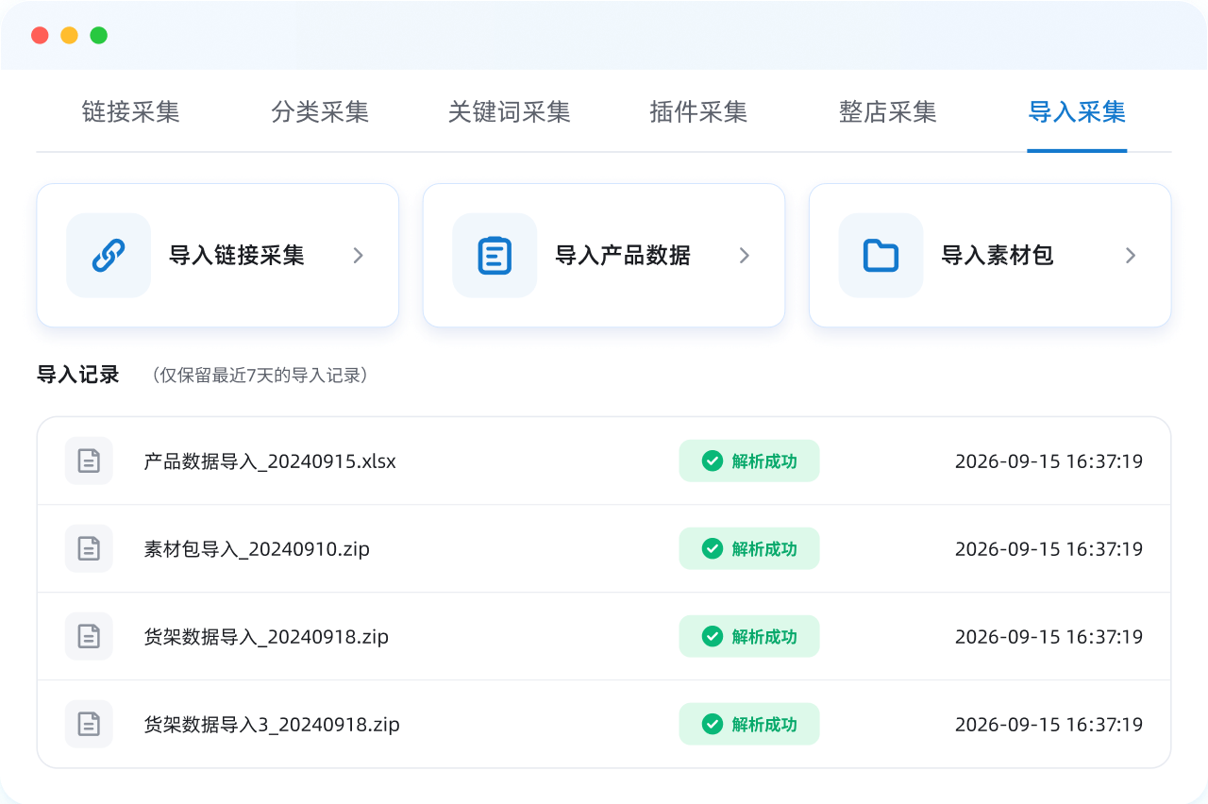
Task: Click the green window maximize dot
Action: tap(98, 35)
